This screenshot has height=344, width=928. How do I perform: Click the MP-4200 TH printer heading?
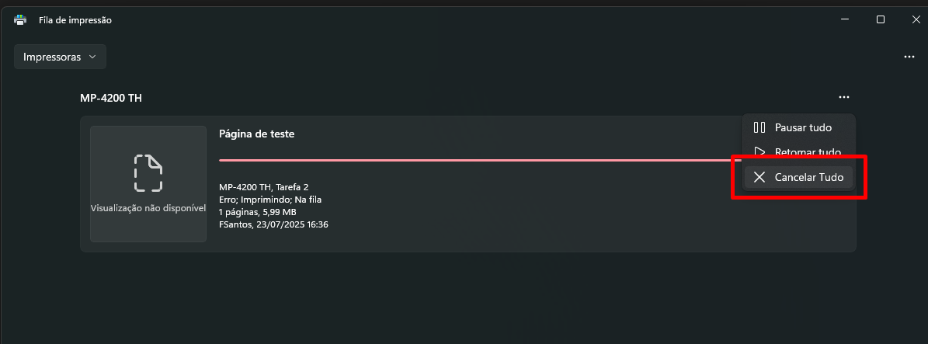[x=111, y=99]
